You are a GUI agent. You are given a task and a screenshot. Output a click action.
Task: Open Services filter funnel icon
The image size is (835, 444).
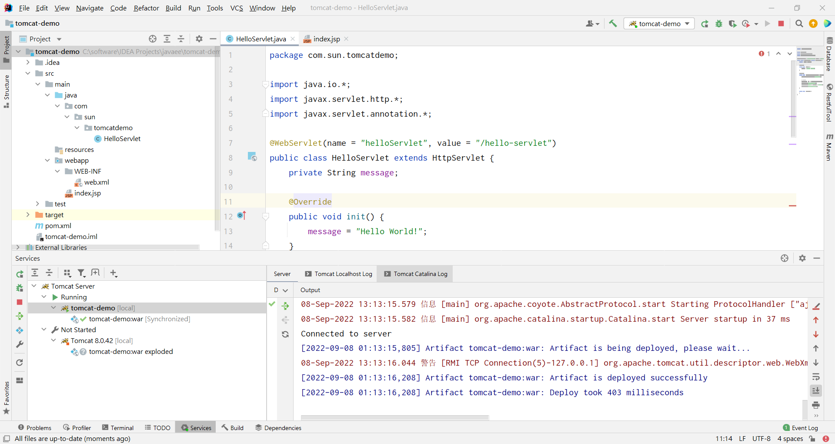pyautogui.click(x=81, y=273)
